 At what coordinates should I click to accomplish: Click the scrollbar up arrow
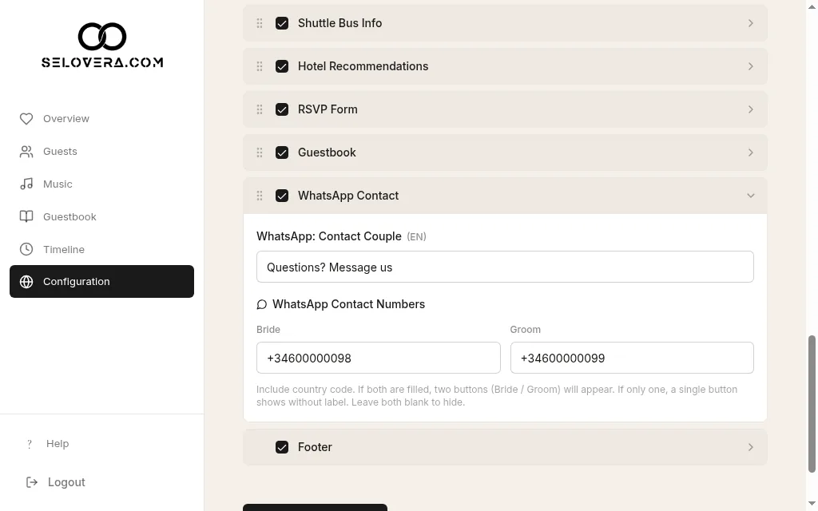pos(812,6)
